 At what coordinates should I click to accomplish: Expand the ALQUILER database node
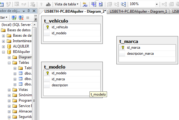tap(3, 47)
